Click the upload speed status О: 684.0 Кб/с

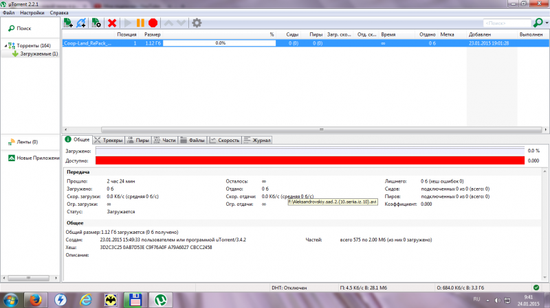pos(460,287)
